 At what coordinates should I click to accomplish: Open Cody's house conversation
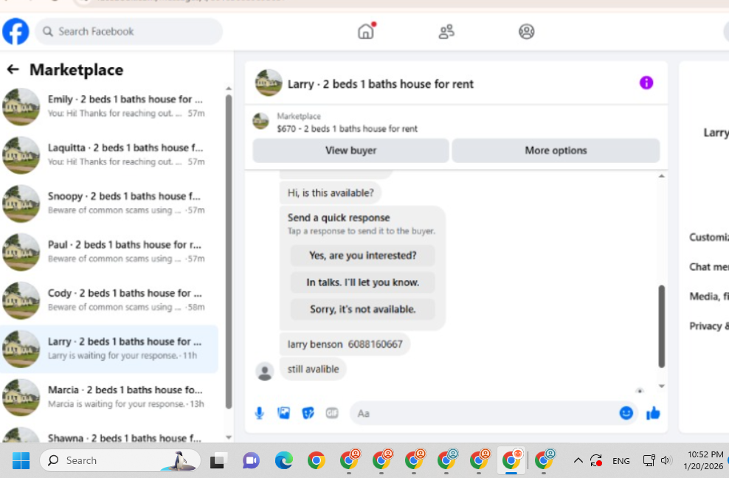[x=110, y=300]
